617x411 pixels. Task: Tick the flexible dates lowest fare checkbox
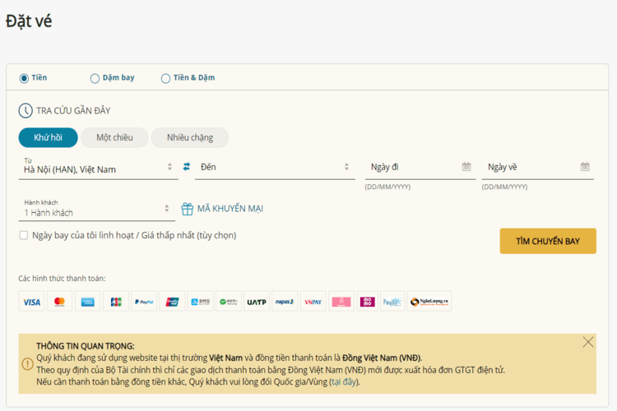click(24, 235)
